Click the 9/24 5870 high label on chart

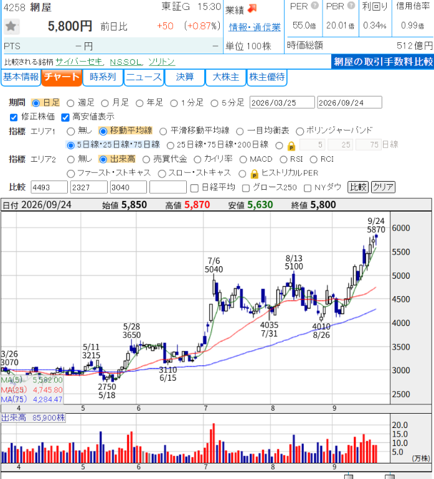[376, 225]
